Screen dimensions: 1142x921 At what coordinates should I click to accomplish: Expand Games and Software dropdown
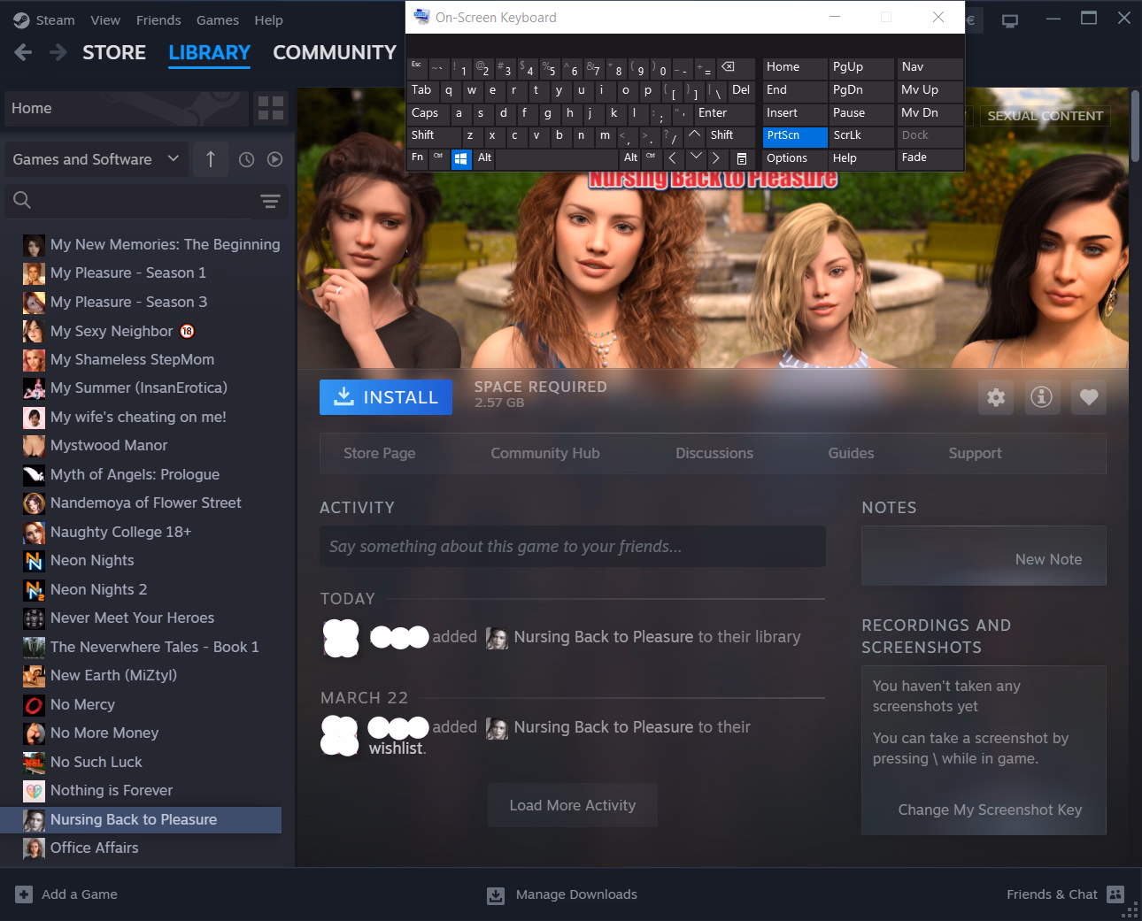pyautogui.click(x=96, y=159)
